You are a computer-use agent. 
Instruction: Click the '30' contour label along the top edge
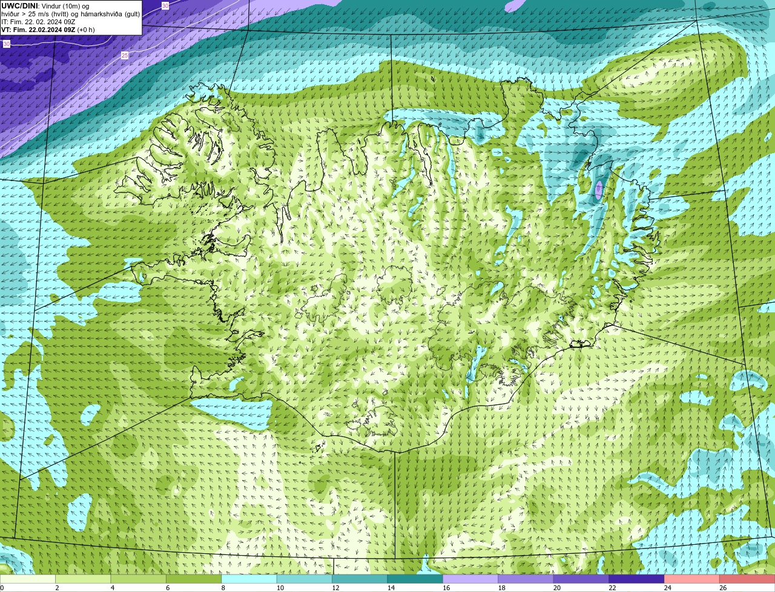[x=165, y=5]
